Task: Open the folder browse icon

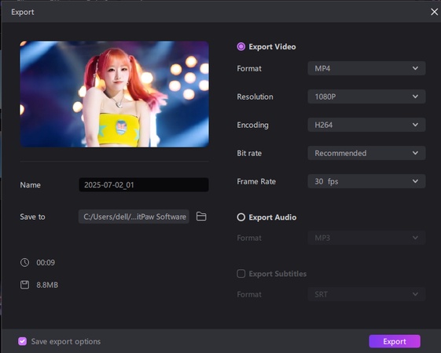Action: [201, 217]
